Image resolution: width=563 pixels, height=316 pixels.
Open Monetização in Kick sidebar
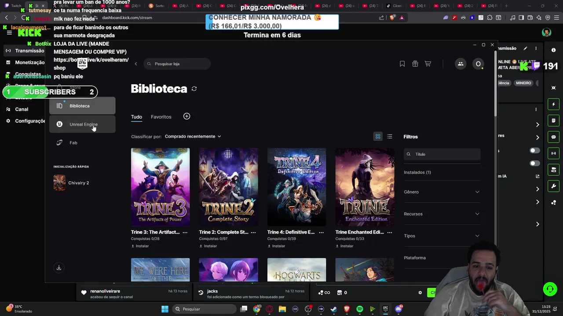25,62
